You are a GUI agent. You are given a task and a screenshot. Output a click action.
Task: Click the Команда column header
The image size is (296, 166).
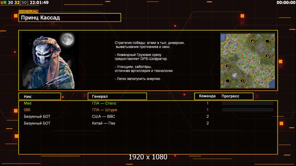[x=207, y=96]
